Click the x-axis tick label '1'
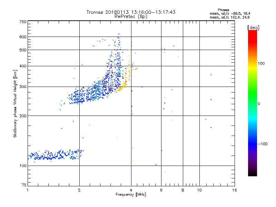The width and height of the screenshot is (276, 207). pos(28,190)
